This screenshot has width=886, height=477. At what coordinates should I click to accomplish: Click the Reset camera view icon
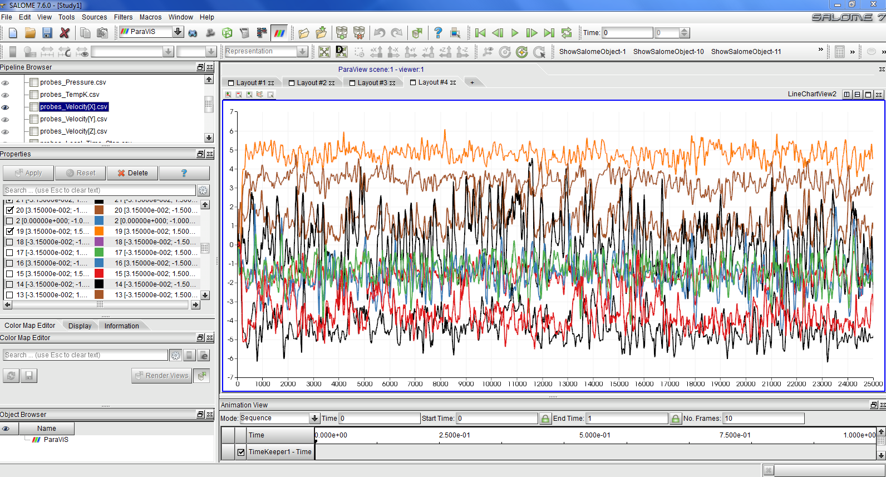[324, 52]
